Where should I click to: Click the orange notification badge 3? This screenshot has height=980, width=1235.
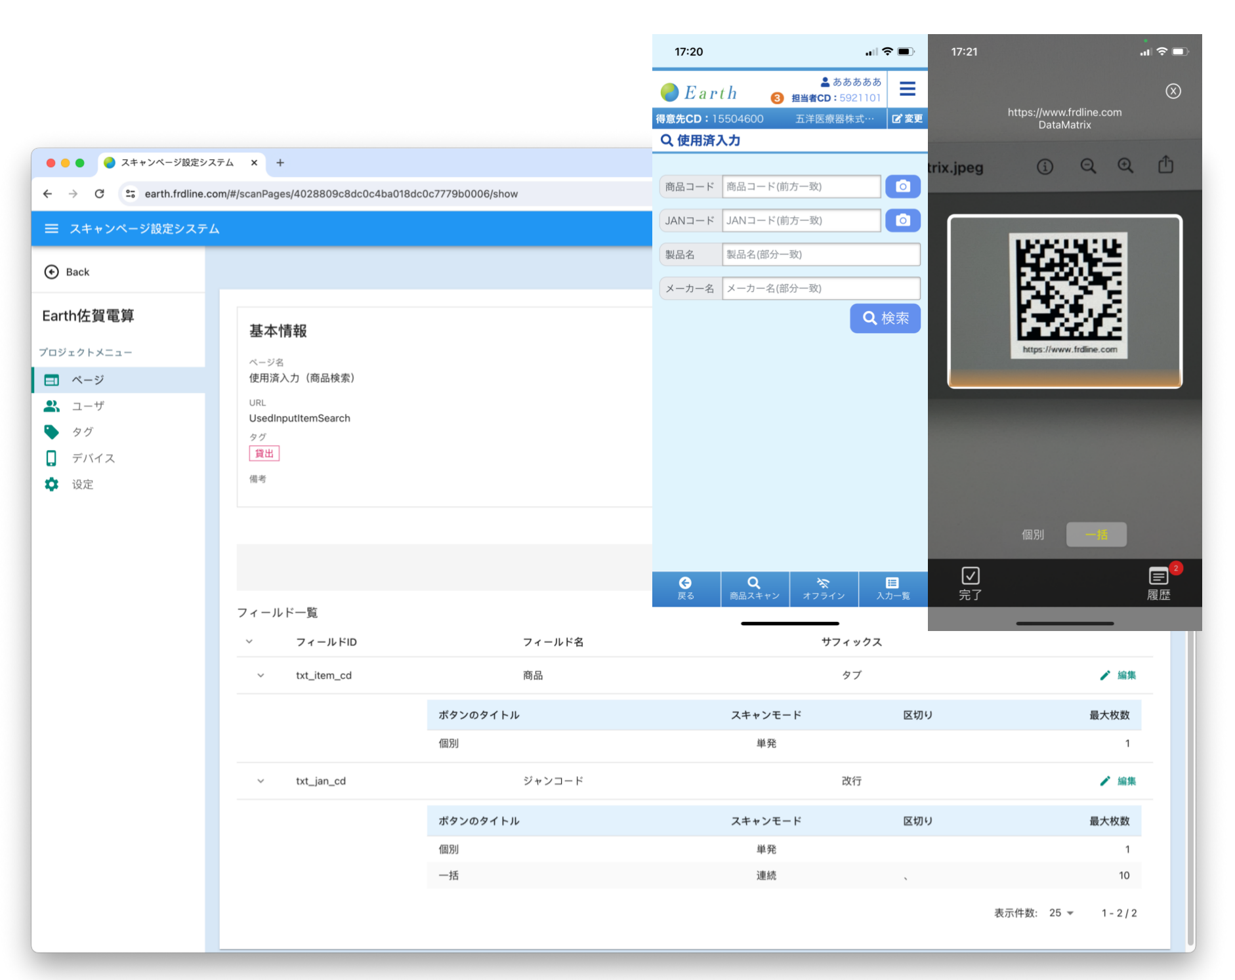(777, 98)
